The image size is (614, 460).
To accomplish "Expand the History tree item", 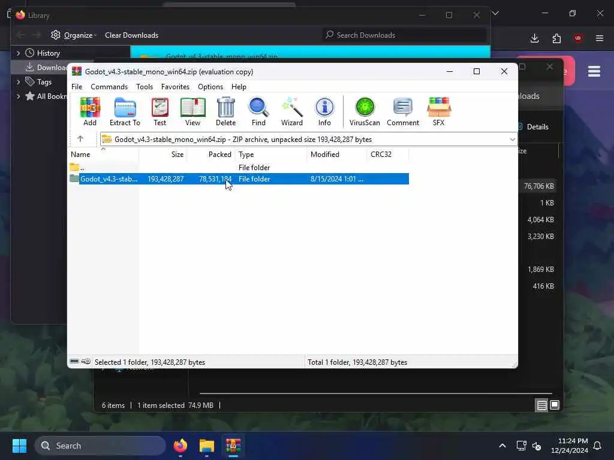I will [18, 53].
